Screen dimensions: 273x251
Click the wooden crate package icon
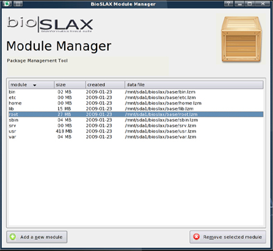pyautogui.click(x=241, y=39)
